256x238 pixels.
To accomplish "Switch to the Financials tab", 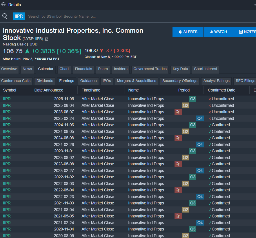I will 83,69.
